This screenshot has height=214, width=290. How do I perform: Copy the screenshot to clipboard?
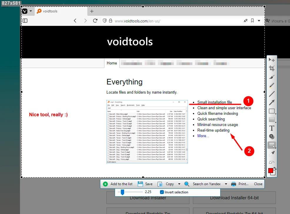(166, 184)
